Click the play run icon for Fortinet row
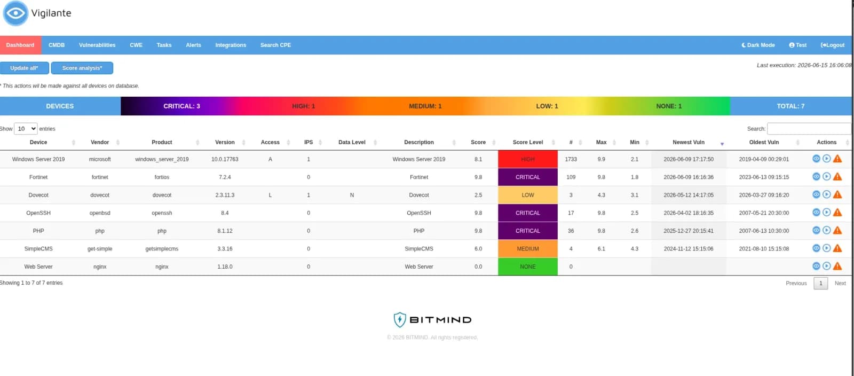854x376 pixels. coord(826,177)
